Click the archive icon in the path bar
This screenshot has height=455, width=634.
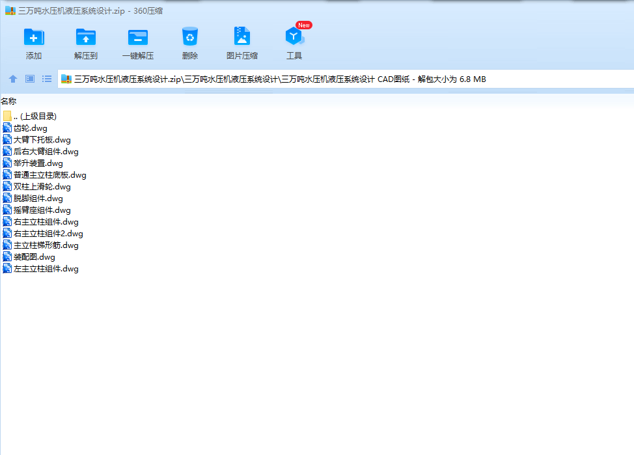point(66,79)
